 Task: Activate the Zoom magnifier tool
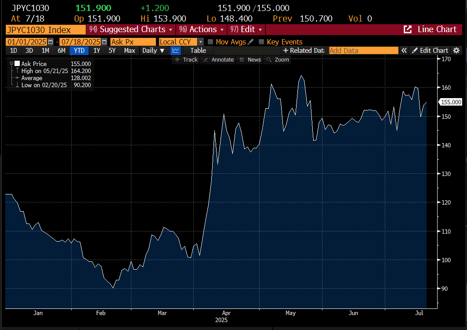click(x=278, y=60)
